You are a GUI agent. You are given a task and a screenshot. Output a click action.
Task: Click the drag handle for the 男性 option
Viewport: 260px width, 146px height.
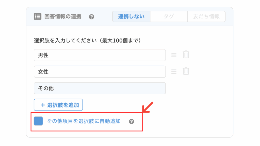click(174, 55)
